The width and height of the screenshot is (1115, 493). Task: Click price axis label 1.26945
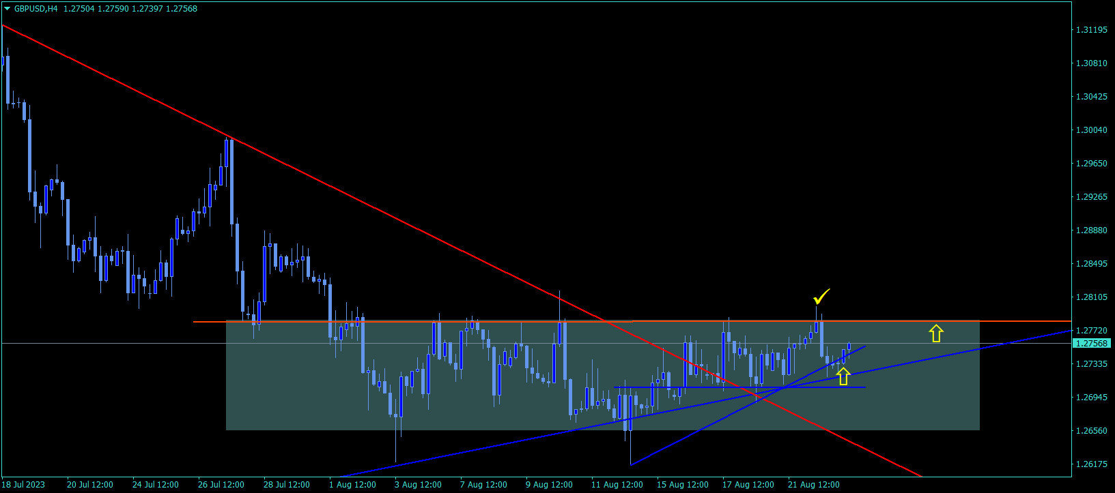[1092, 398]
